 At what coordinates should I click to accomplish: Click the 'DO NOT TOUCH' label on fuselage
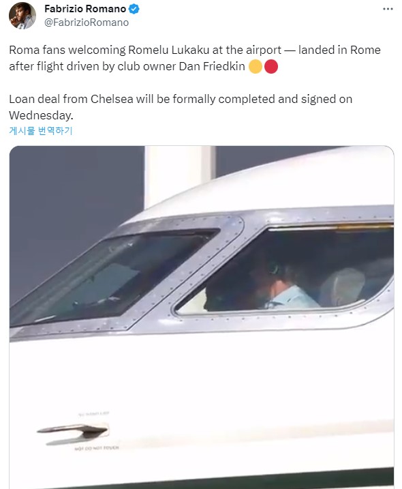[x=97, y=448]
